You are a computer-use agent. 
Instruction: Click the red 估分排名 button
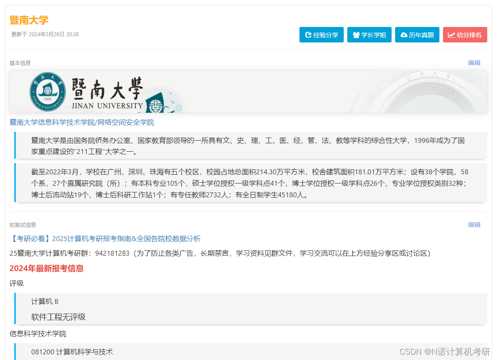[465, 35]
